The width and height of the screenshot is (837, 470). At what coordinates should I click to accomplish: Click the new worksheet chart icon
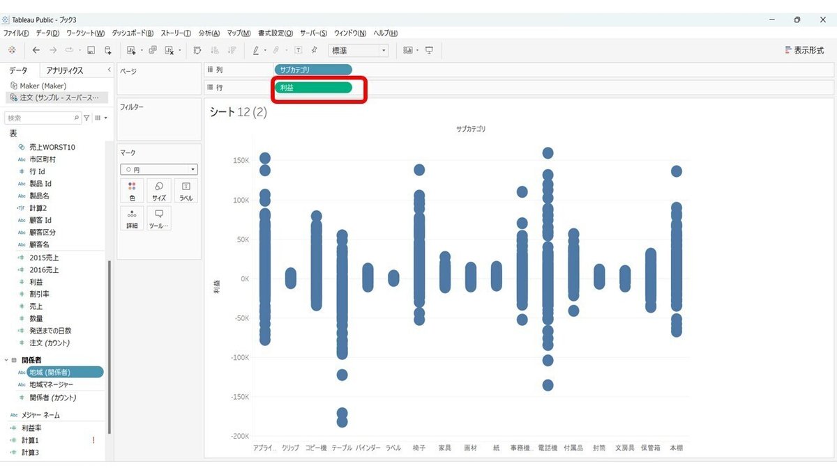(x=131, y=50)
